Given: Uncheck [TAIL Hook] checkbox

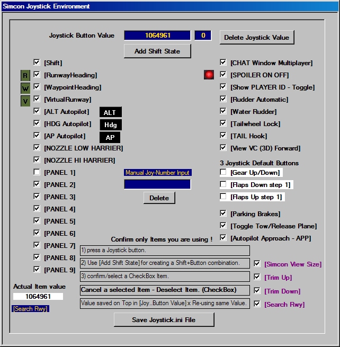Looking at the screenshot, I should tap(223, 136).
